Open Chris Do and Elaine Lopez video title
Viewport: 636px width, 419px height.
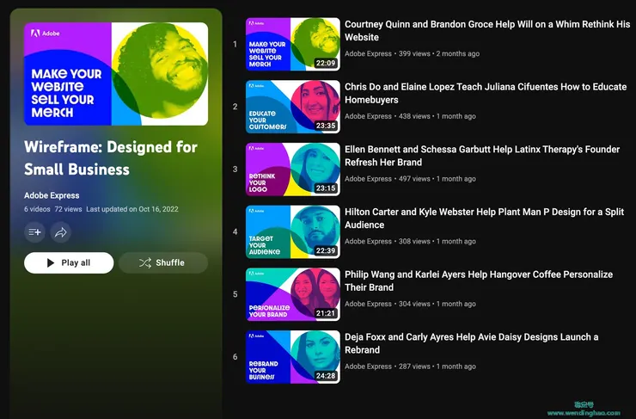click(486, 93)
